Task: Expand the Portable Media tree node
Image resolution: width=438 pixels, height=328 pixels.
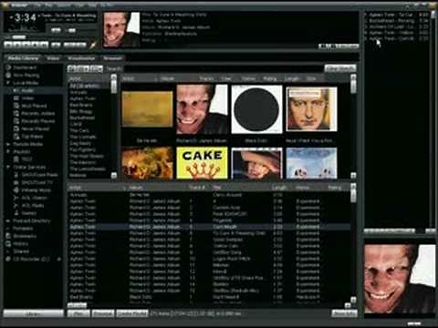Action: coord(8,144)
